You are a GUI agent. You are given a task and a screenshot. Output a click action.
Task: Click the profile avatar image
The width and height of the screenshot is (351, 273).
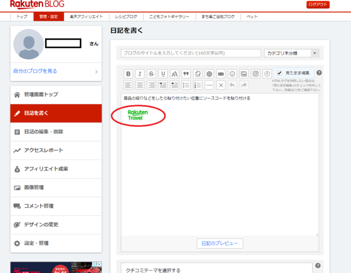pos(29,44)
